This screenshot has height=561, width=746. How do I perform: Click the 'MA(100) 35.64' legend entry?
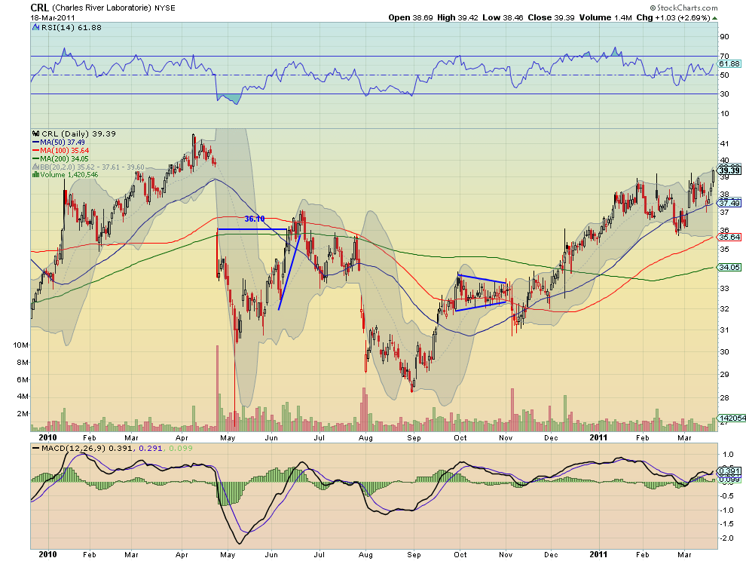point(64,151)
